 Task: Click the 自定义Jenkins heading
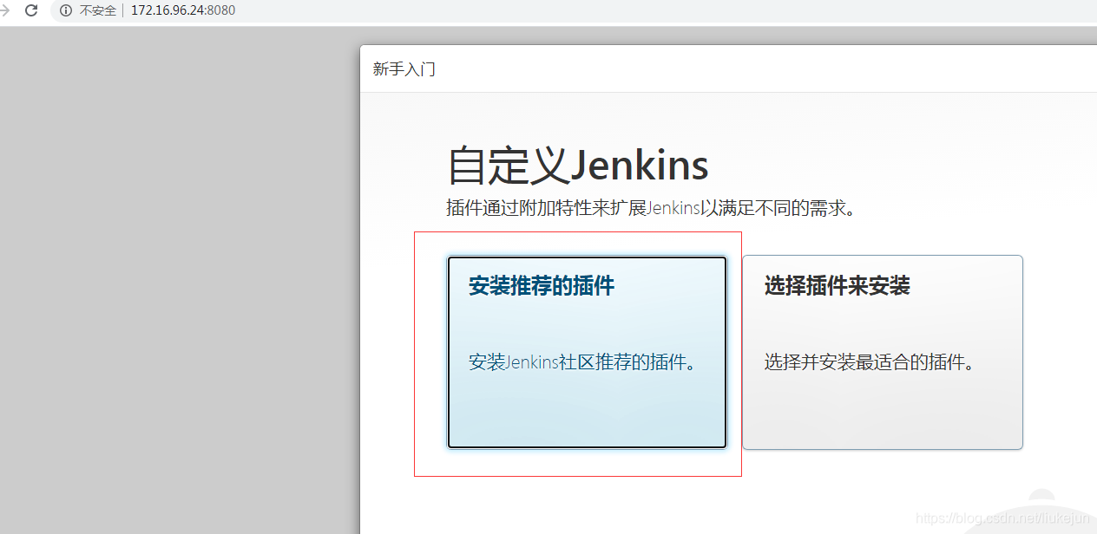coord(578,165)
